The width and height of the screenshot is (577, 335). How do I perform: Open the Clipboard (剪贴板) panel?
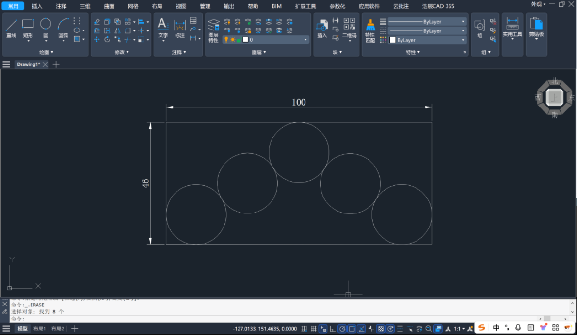(x=536, y=27)
